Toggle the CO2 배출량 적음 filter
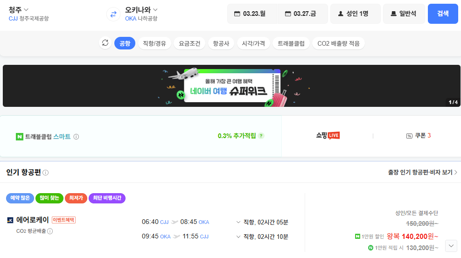 (338, 43)
